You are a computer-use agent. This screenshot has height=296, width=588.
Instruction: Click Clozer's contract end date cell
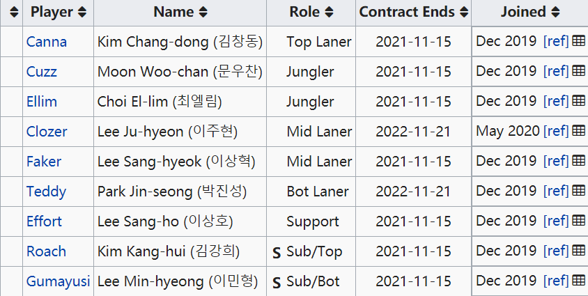413,132
